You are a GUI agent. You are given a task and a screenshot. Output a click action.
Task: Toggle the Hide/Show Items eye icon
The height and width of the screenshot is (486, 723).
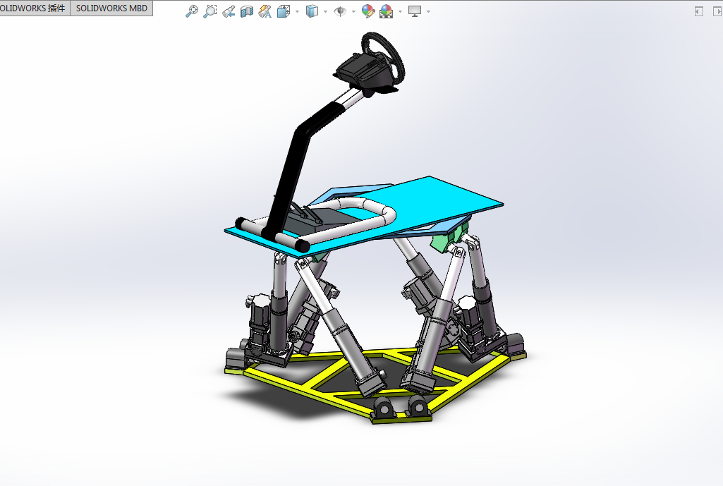(x=340, y=11)
